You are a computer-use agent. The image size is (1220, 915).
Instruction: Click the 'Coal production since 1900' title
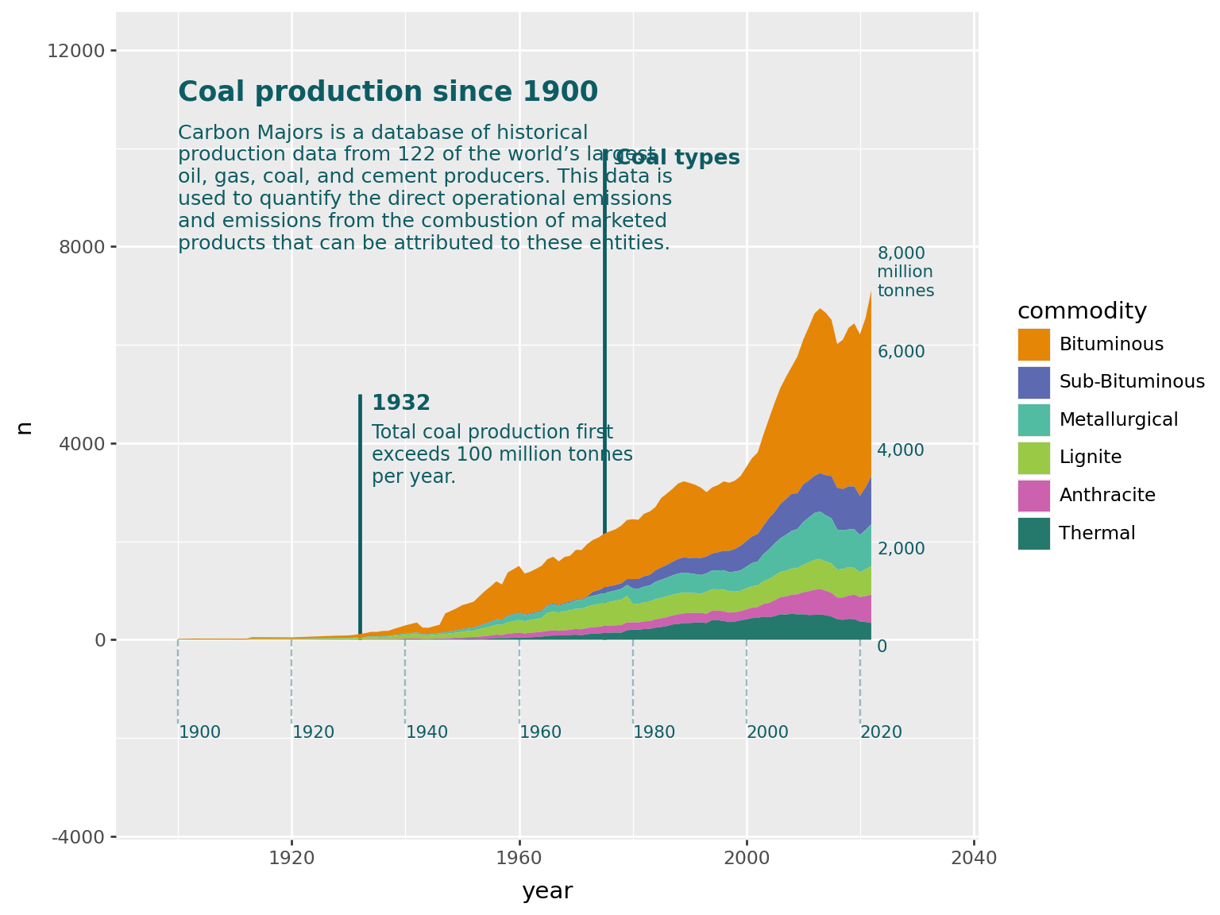[x=388, y=92]
